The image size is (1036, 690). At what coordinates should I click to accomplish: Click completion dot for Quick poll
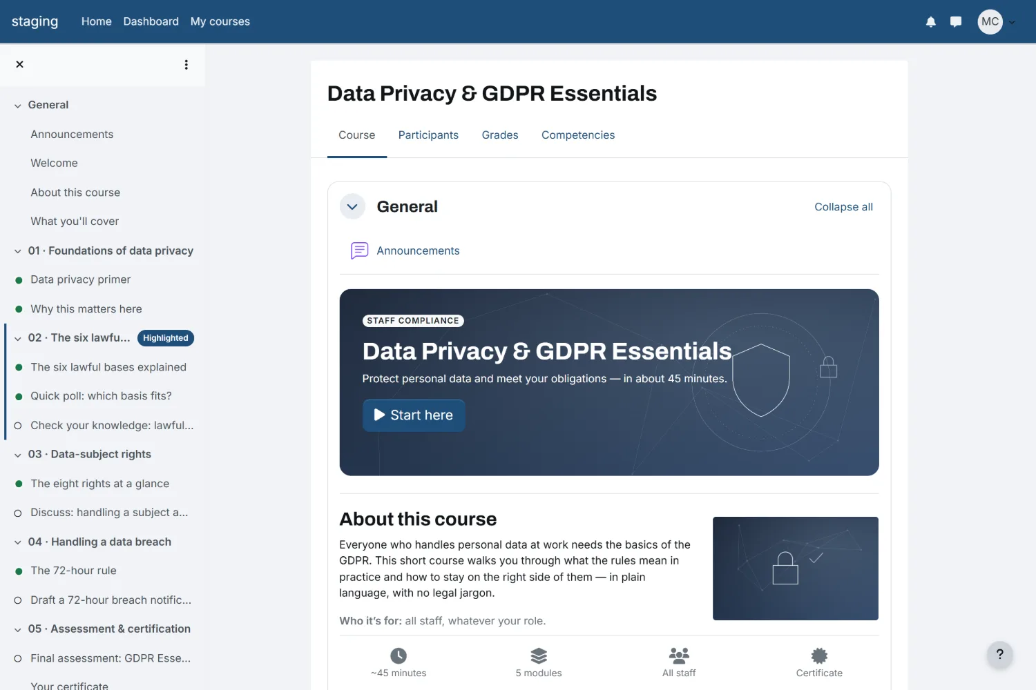(19, 396)
